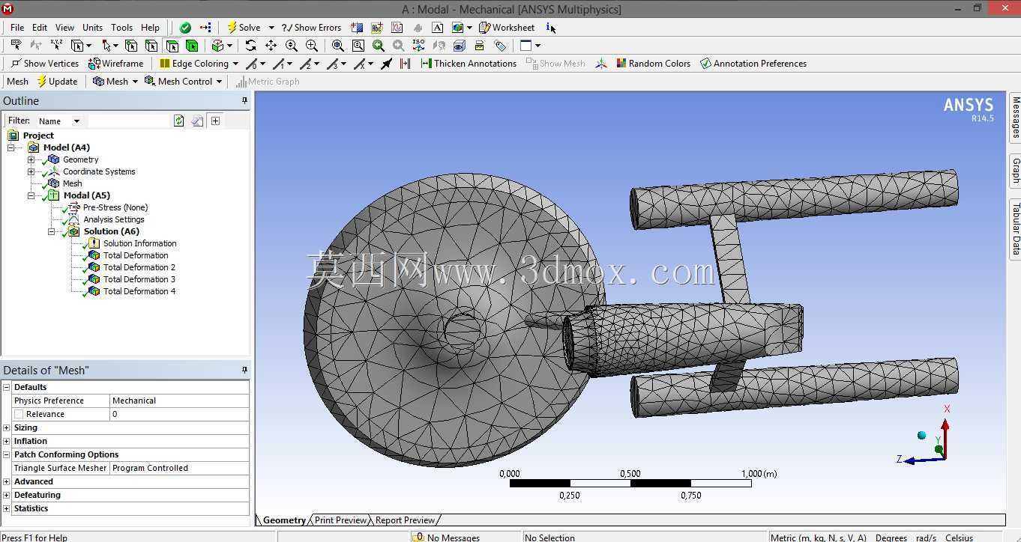Open the File menu
Viewport: 1021px width, 542px height.
(x=17, y=28)
